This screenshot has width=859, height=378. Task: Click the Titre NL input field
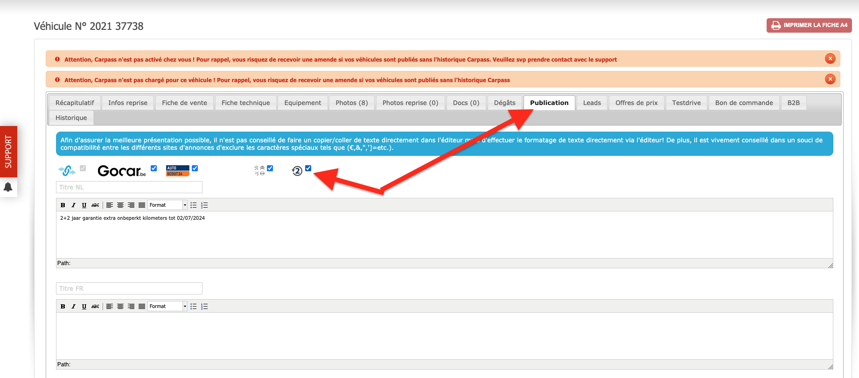[x=129, y=187]
